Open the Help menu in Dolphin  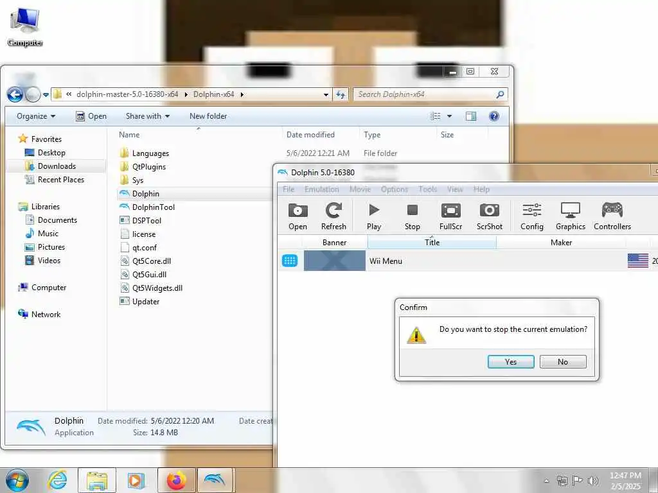481,189
